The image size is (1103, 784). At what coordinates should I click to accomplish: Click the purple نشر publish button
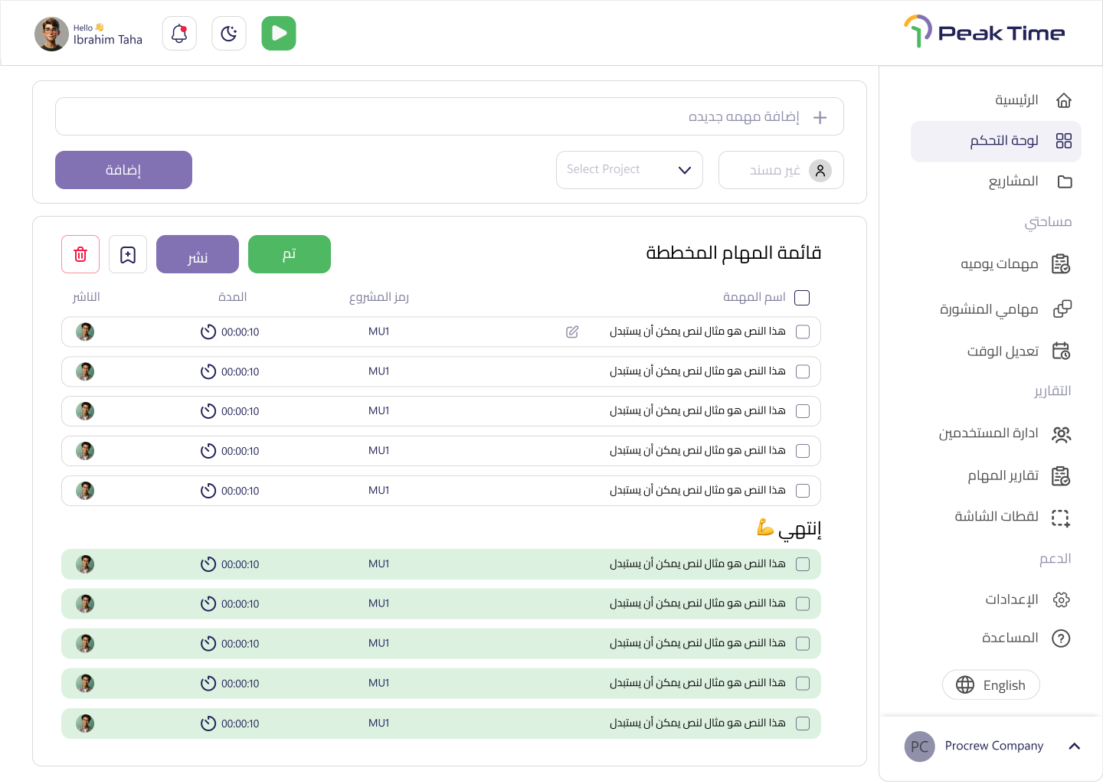point(198,254)
